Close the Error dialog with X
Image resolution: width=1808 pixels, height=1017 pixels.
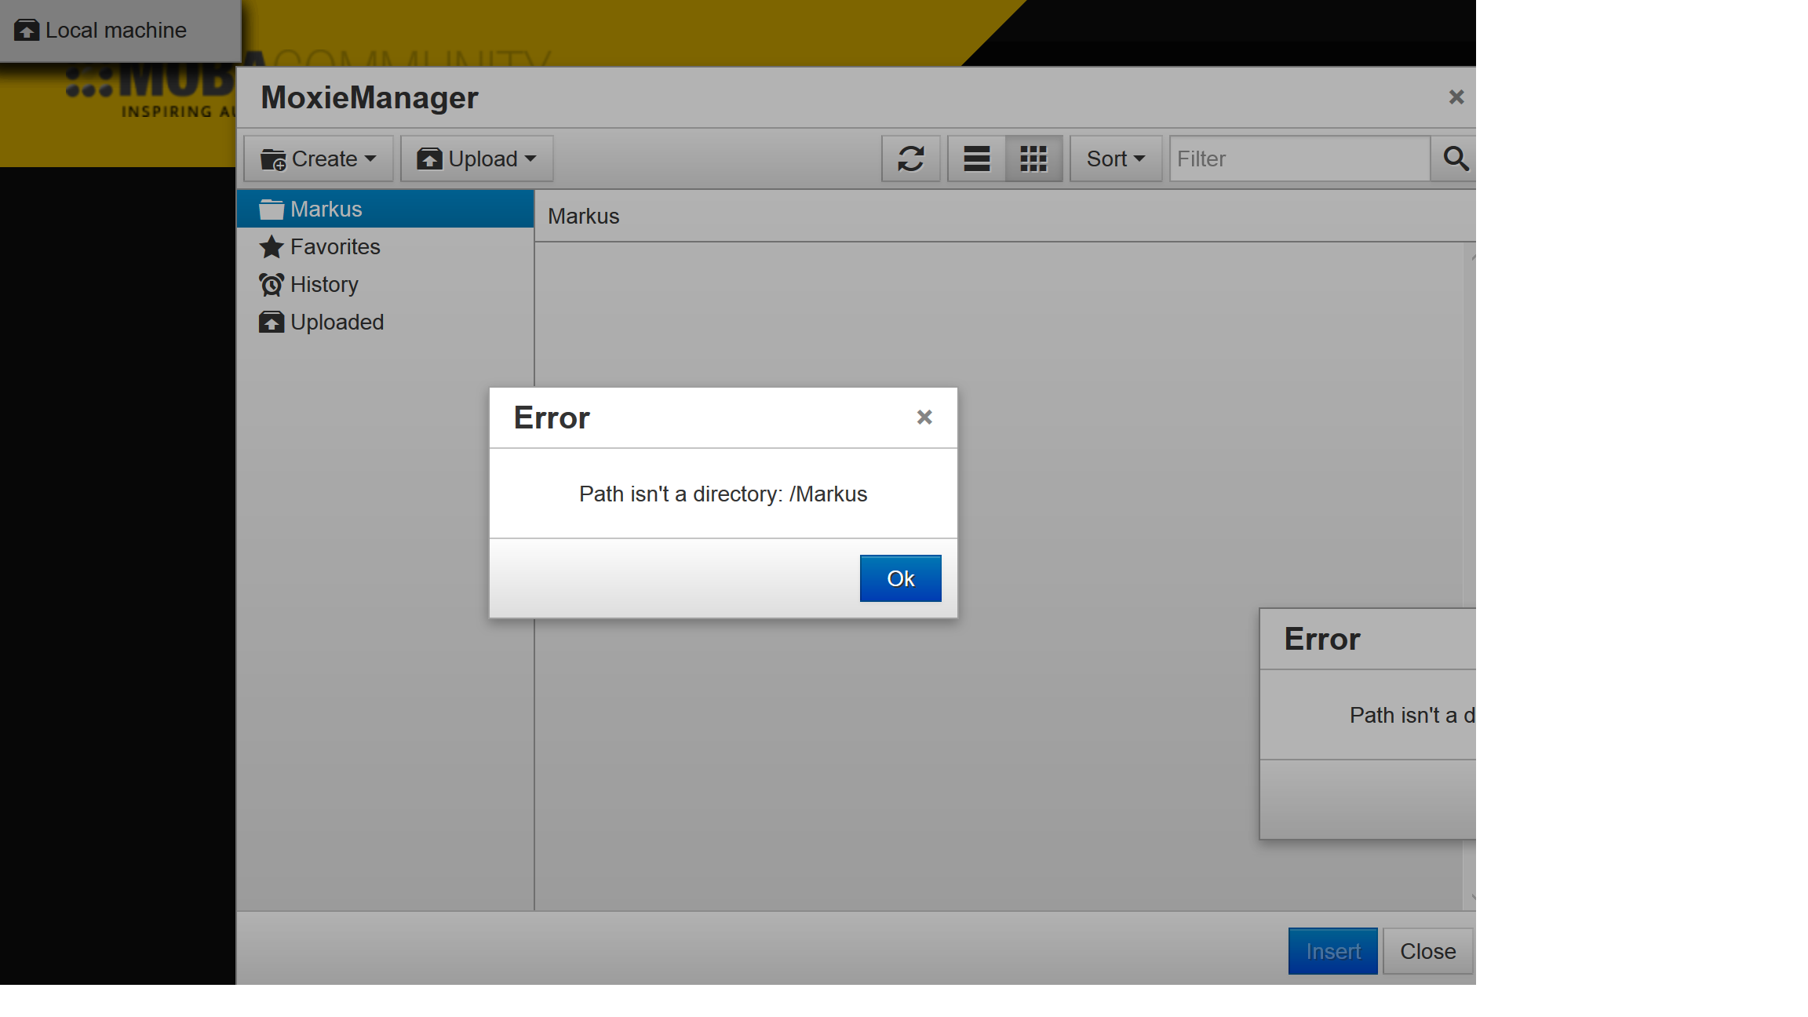tap(924, 417)
